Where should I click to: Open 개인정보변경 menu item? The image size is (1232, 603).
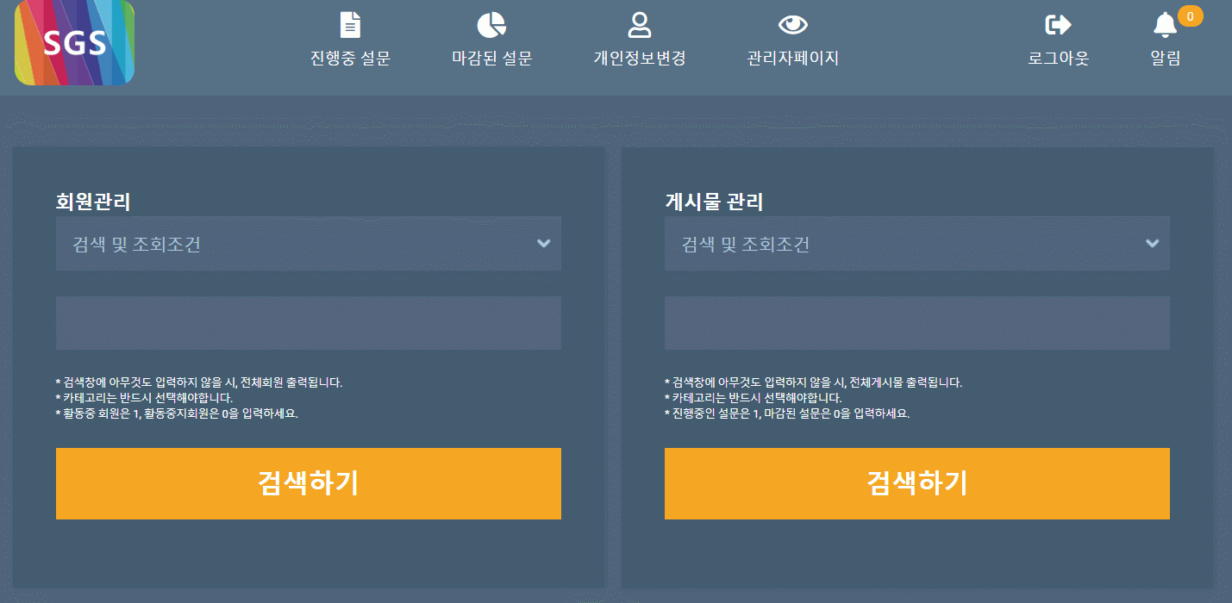point(639,59)
